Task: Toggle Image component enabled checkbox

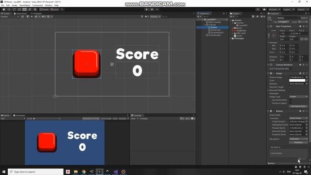Action: pos(274,73)
